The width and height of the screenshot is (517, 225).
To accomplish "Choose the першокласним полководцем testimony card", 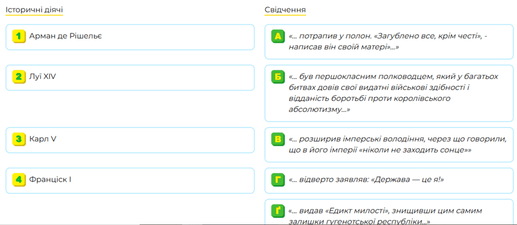I will tap(389, 93).
